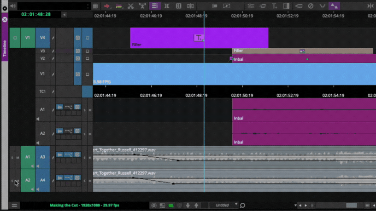Toggle the source monitor box left of V1

point(15,38)
